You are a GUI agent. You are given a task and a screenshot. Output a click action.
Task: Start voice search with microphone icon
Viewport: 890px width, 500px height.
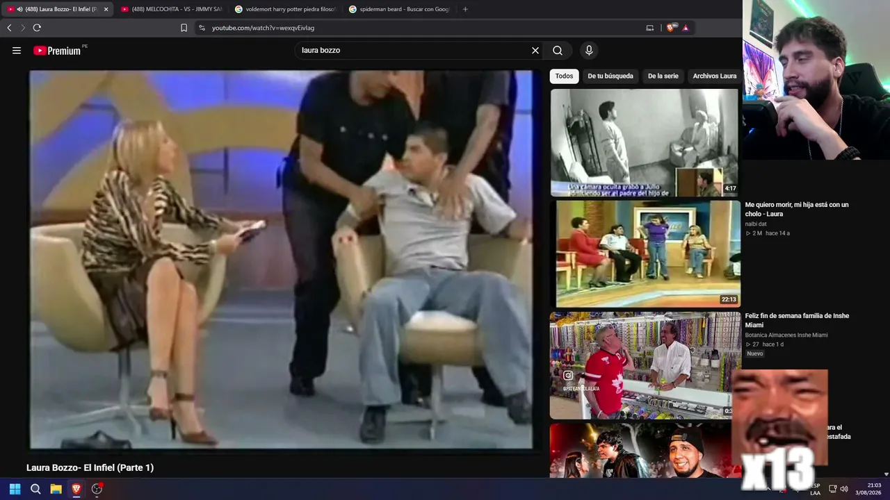tap(589, 50)
